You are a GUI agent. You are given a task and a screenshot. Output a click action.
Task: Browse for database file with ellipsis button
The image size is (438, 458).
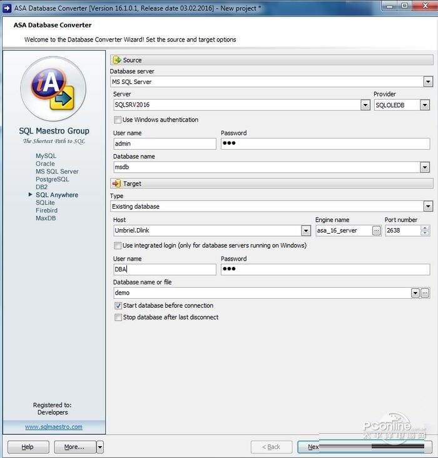[x=425, y=293]
